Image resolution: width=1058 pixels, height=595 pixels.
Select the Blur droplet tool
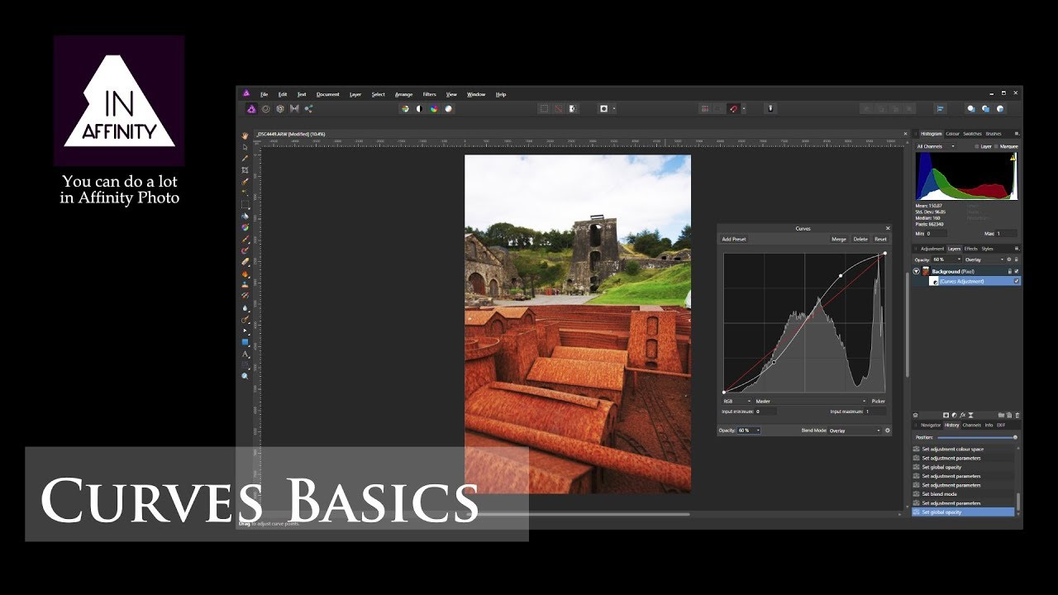click(245, 307)
